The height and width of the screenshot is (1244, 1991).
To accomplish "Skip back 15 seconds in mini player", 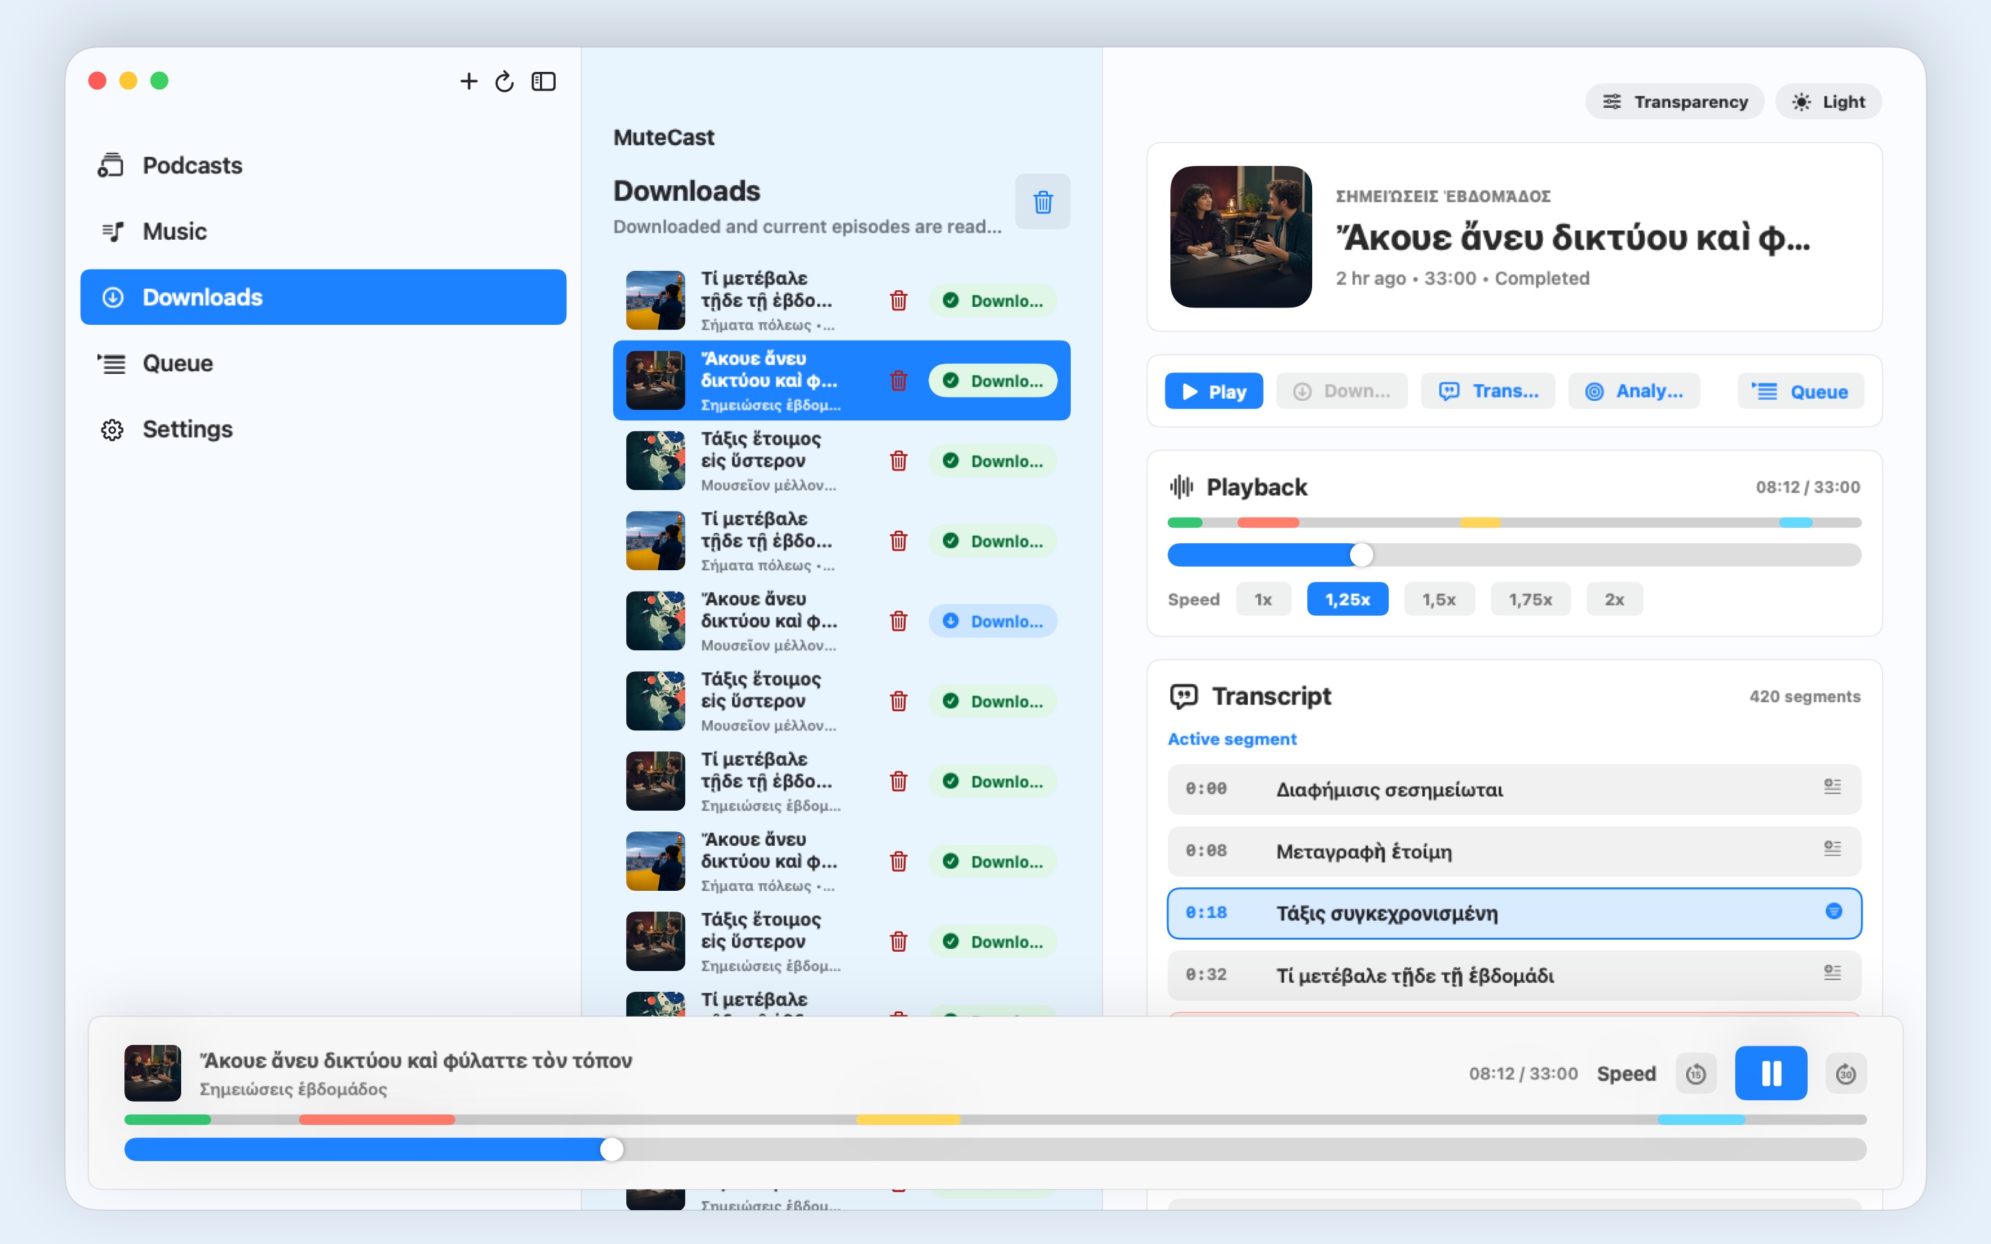I will [x=1696, y=1074].
